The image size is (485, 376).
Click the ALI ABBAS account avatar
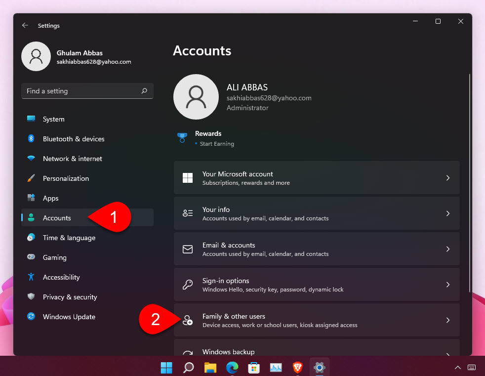coord(196,97)
